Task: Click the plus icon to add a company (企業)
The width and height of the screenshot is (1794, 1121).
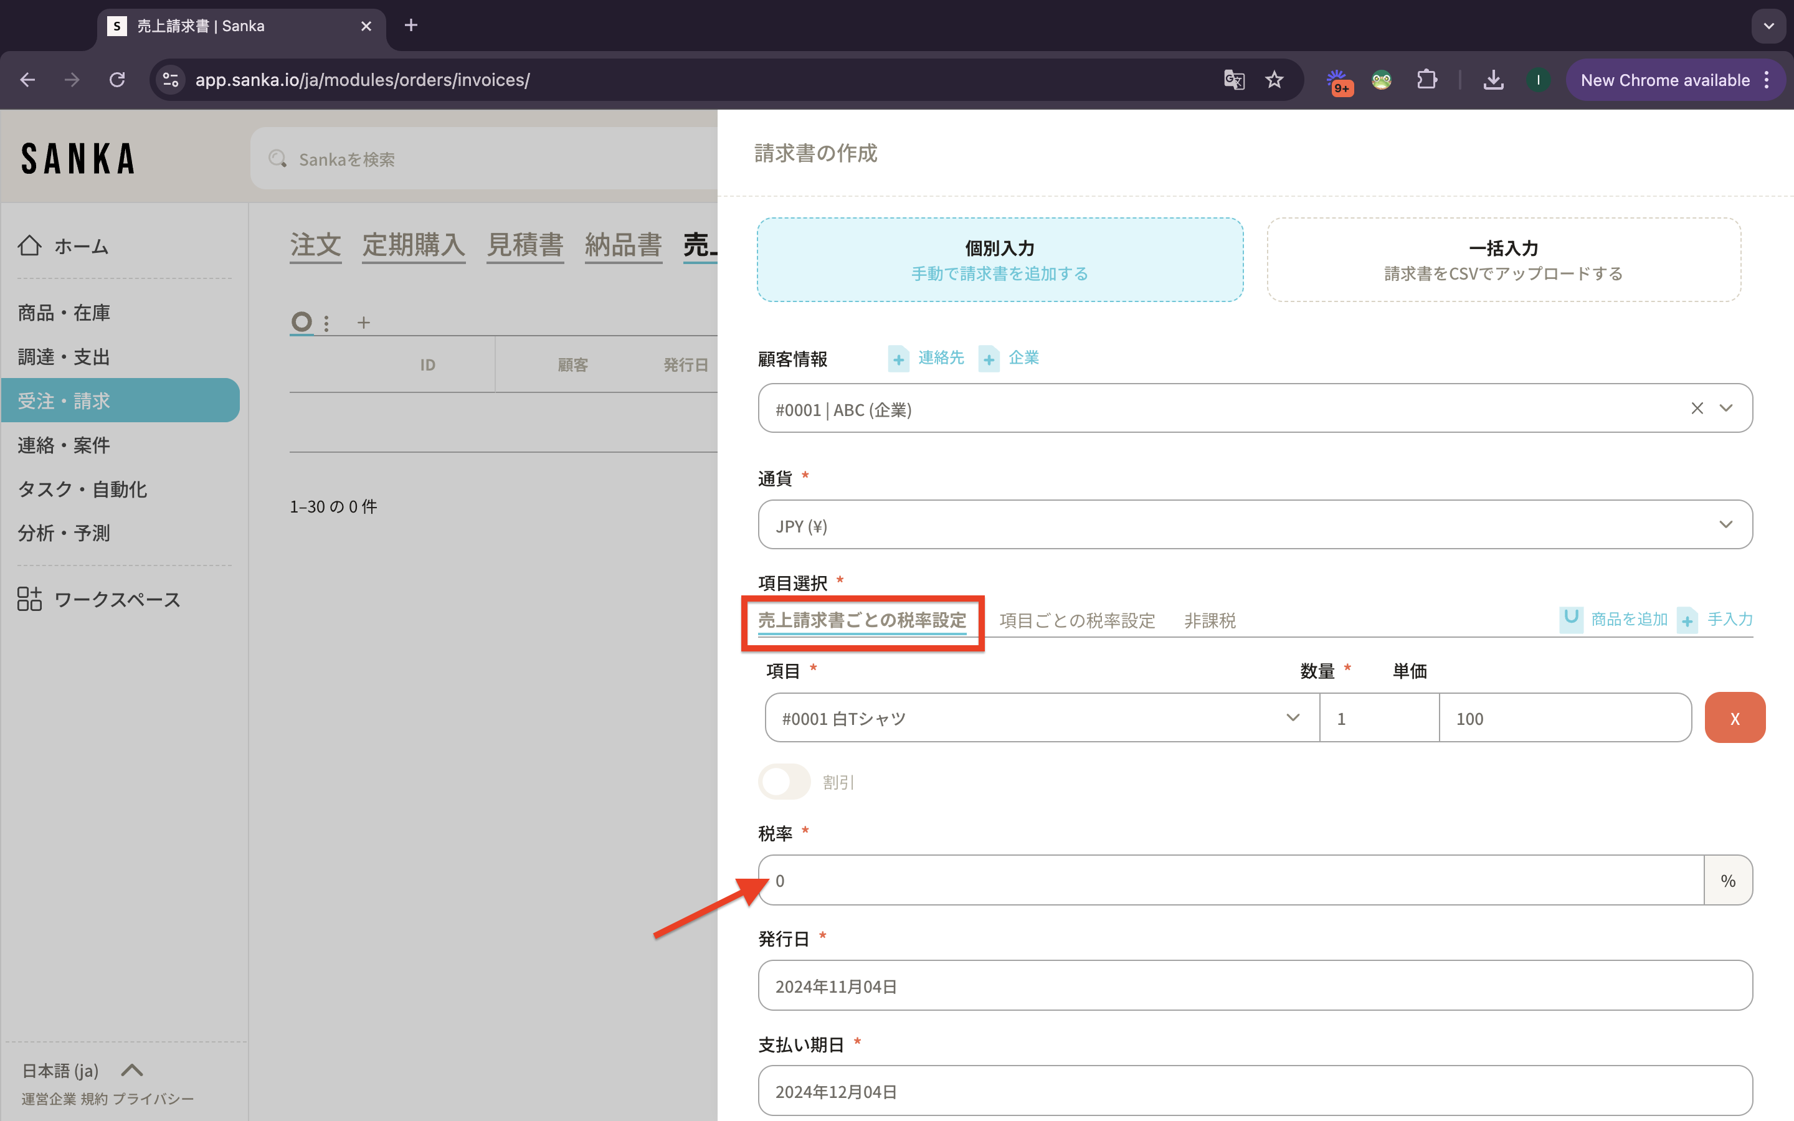Action: pyautogui.click(x=989, y=359)
